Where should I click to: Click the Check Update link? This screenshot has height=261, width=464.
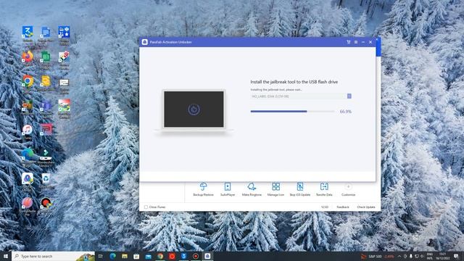pyautogui.click(x=366, y=207)
